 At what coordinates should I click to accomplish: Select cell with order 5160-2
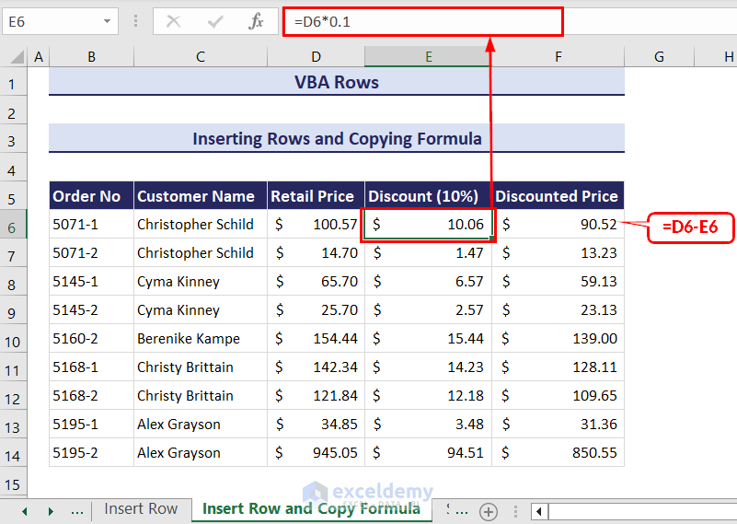pos(92,338)
